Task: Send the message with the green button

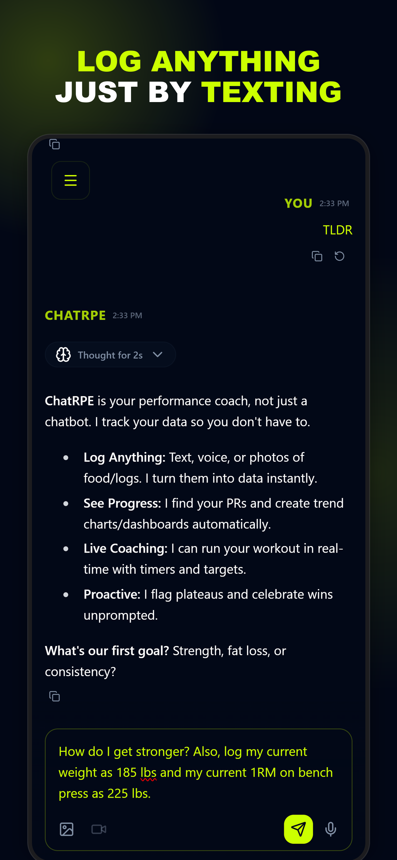Action: 298,829
